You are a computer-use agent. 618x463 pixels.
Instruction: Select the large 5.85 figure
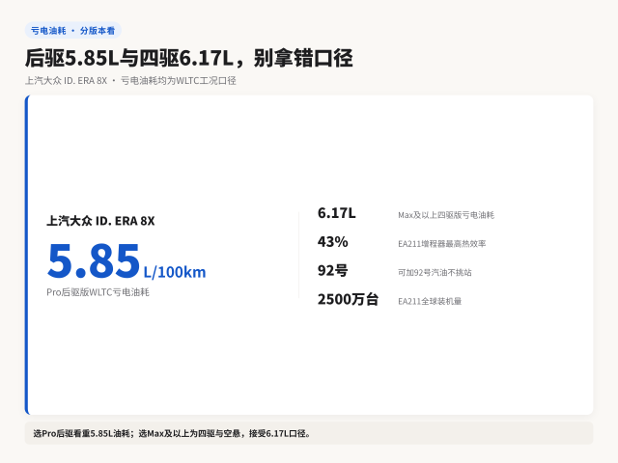[x=94, y=260]
